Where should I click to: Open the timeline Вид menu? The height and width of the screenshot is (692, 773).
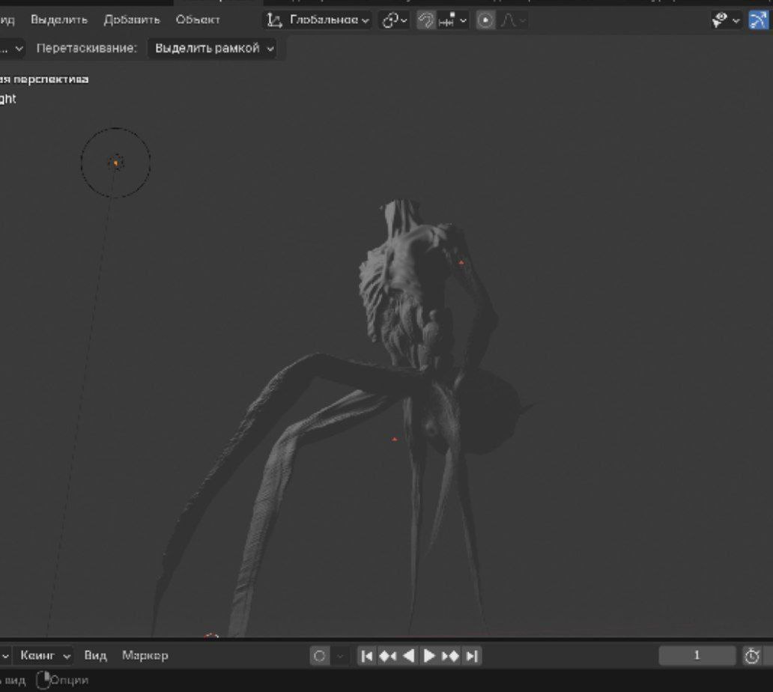[95, 655]
